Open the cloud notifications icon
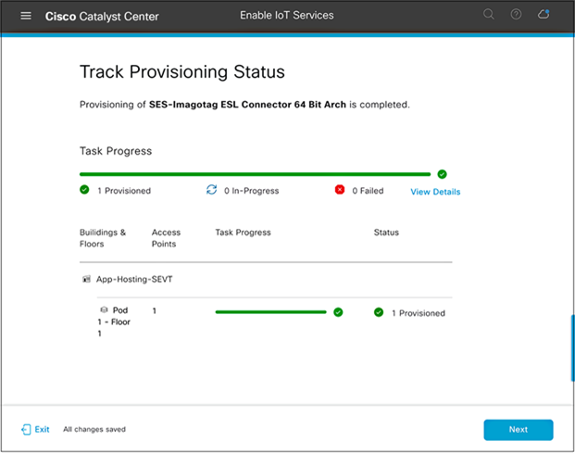Viewport: 575px width, 453px height. (x=544, y=14)
